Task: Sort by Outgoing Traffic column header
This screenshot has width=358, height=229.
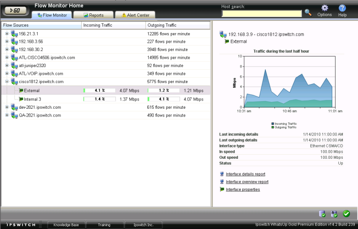Action: tap(178, 25)
